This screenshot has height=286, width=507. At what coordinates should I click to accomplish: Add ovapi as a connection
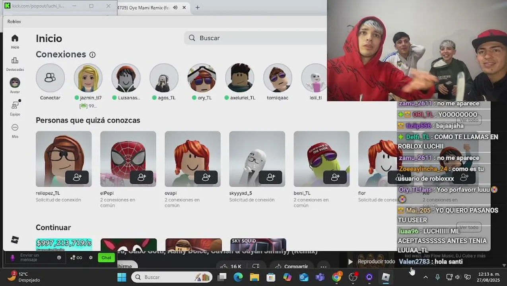pyautogui.click(x=206, y=177)
